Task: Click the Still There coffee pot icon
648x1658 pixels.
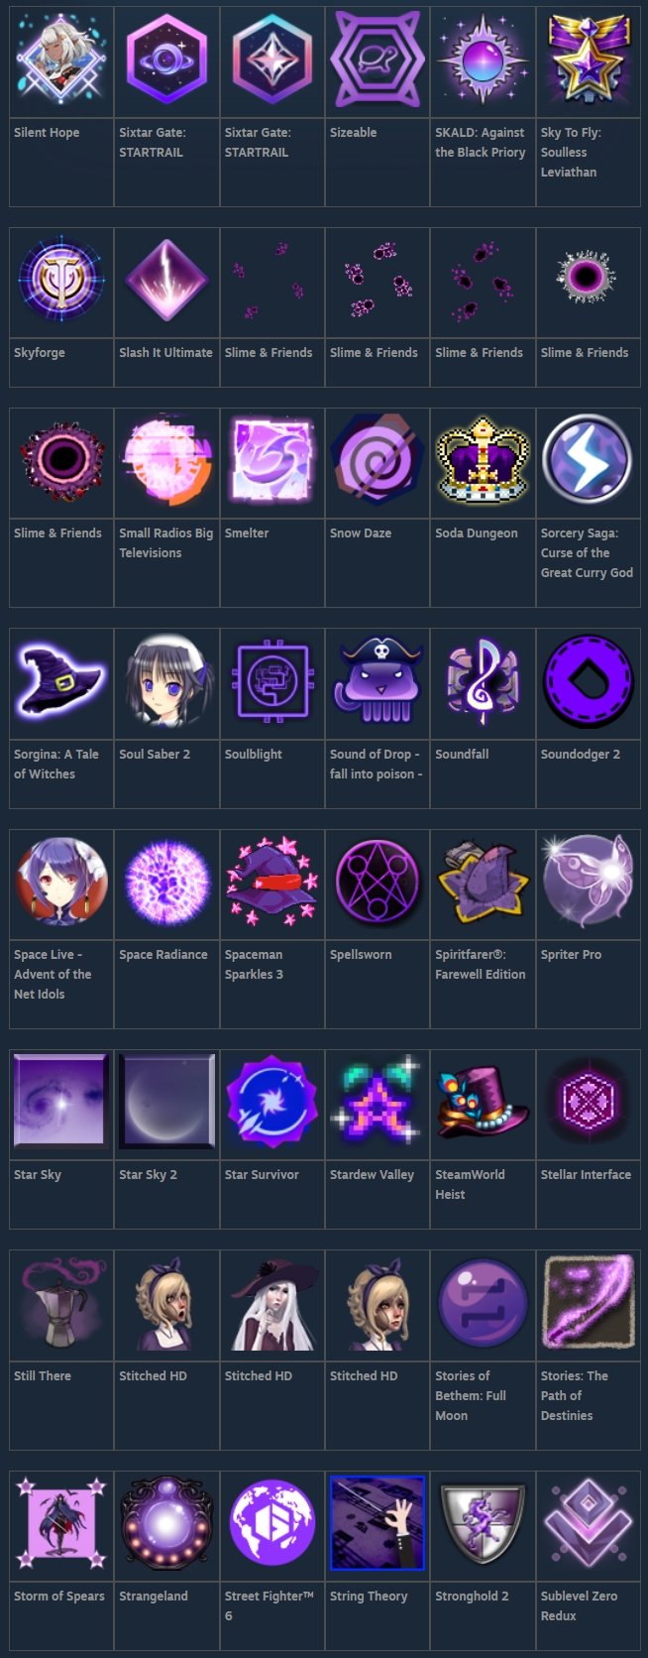Action: tap(61, 1303)
